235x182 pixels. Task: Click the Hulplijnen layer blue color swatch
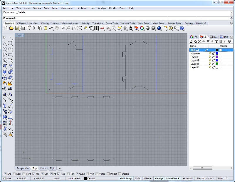coord(217,54)
